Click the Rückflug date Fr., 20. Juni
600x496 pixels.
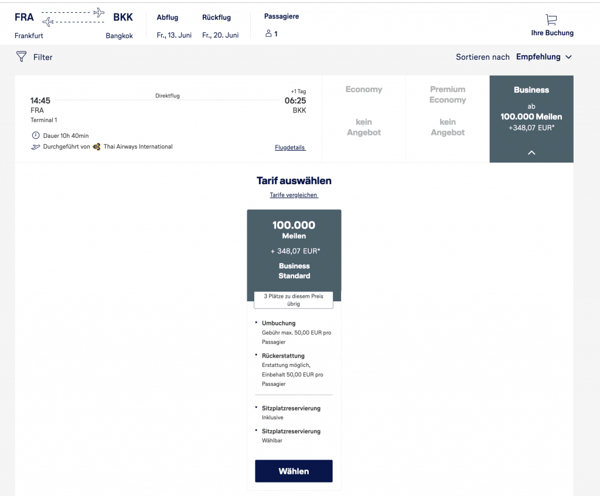point(220,35)
